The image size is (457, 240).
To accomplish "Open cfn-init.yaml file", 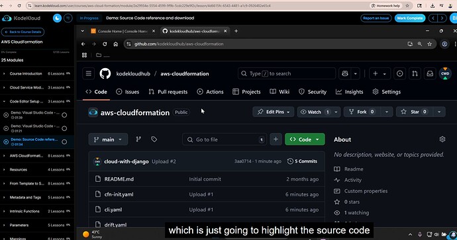I will click(x=119, y=194).
